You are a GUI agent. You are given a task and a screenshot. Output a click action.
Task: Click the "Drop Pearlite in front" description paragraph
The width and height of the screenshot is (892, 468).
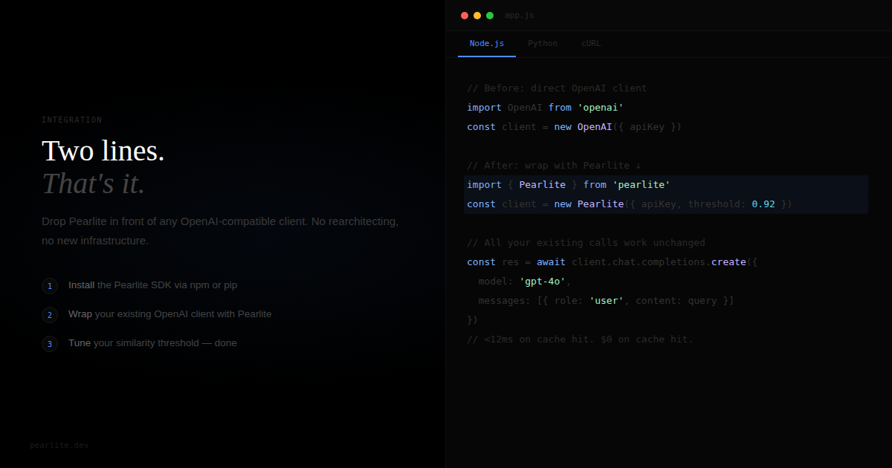coord(220,231)
